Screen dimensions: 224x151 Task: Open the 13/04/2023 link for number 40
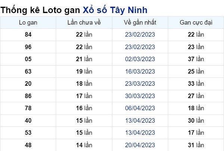click(140, 120)
